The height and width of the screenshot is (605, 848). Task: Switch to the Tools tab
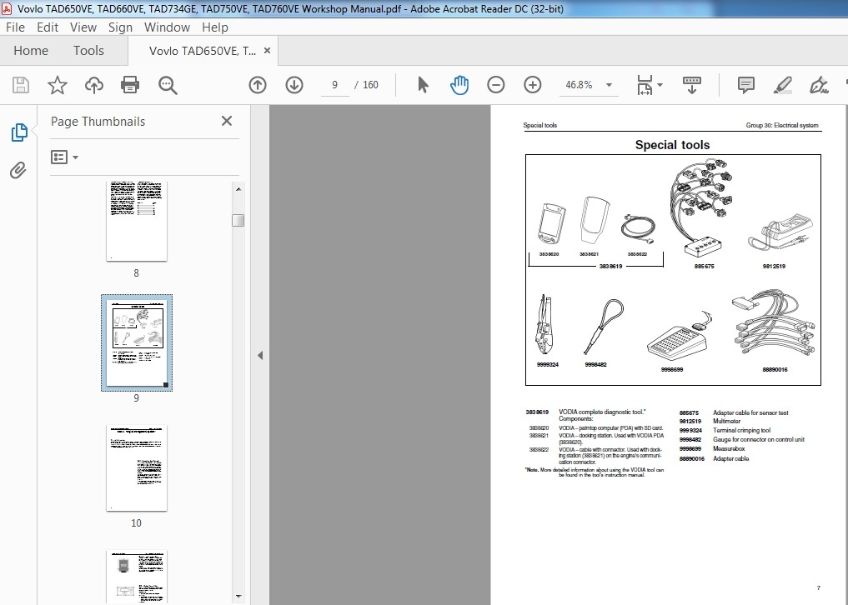point(88,51)
